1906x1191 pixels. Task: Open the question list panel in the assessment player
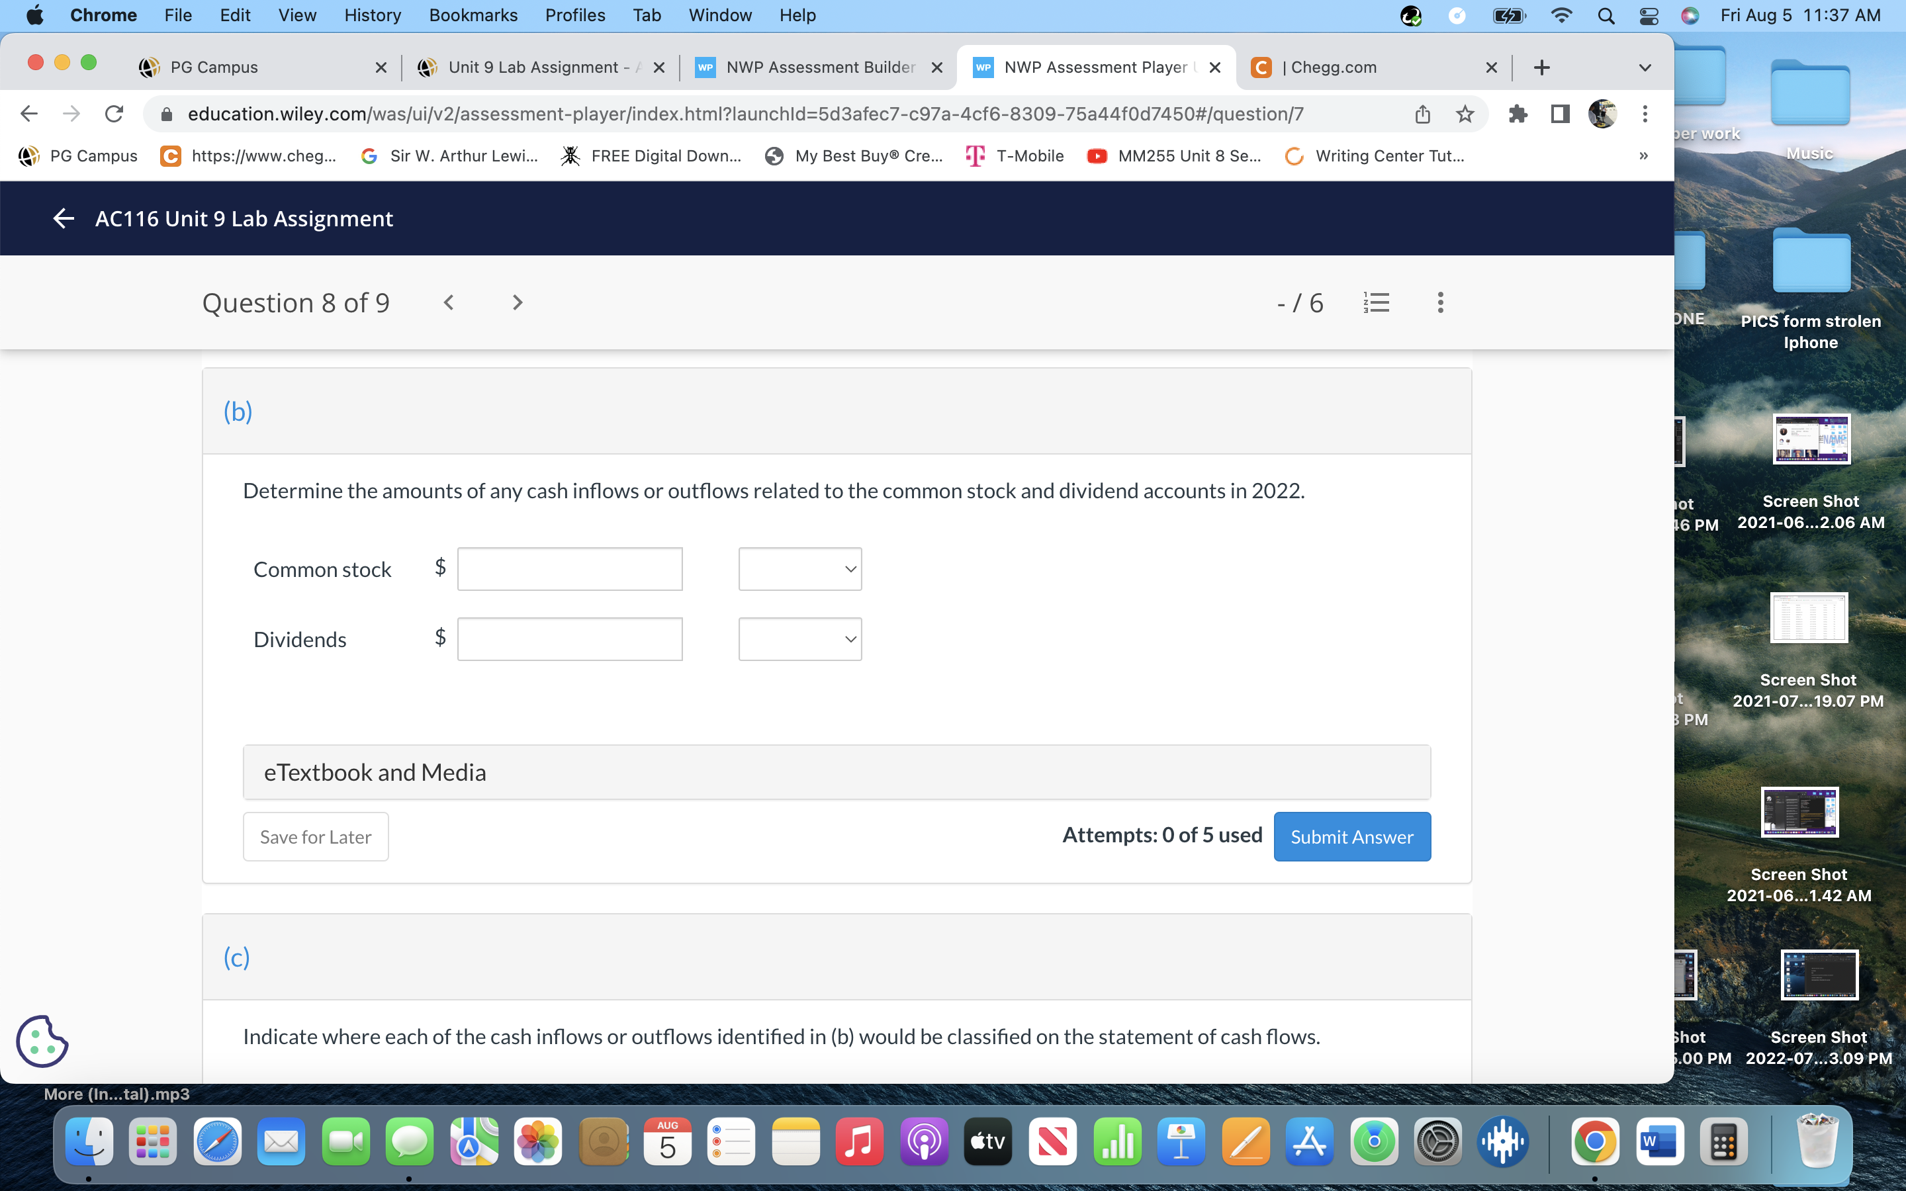click(x=1377, y=302)
